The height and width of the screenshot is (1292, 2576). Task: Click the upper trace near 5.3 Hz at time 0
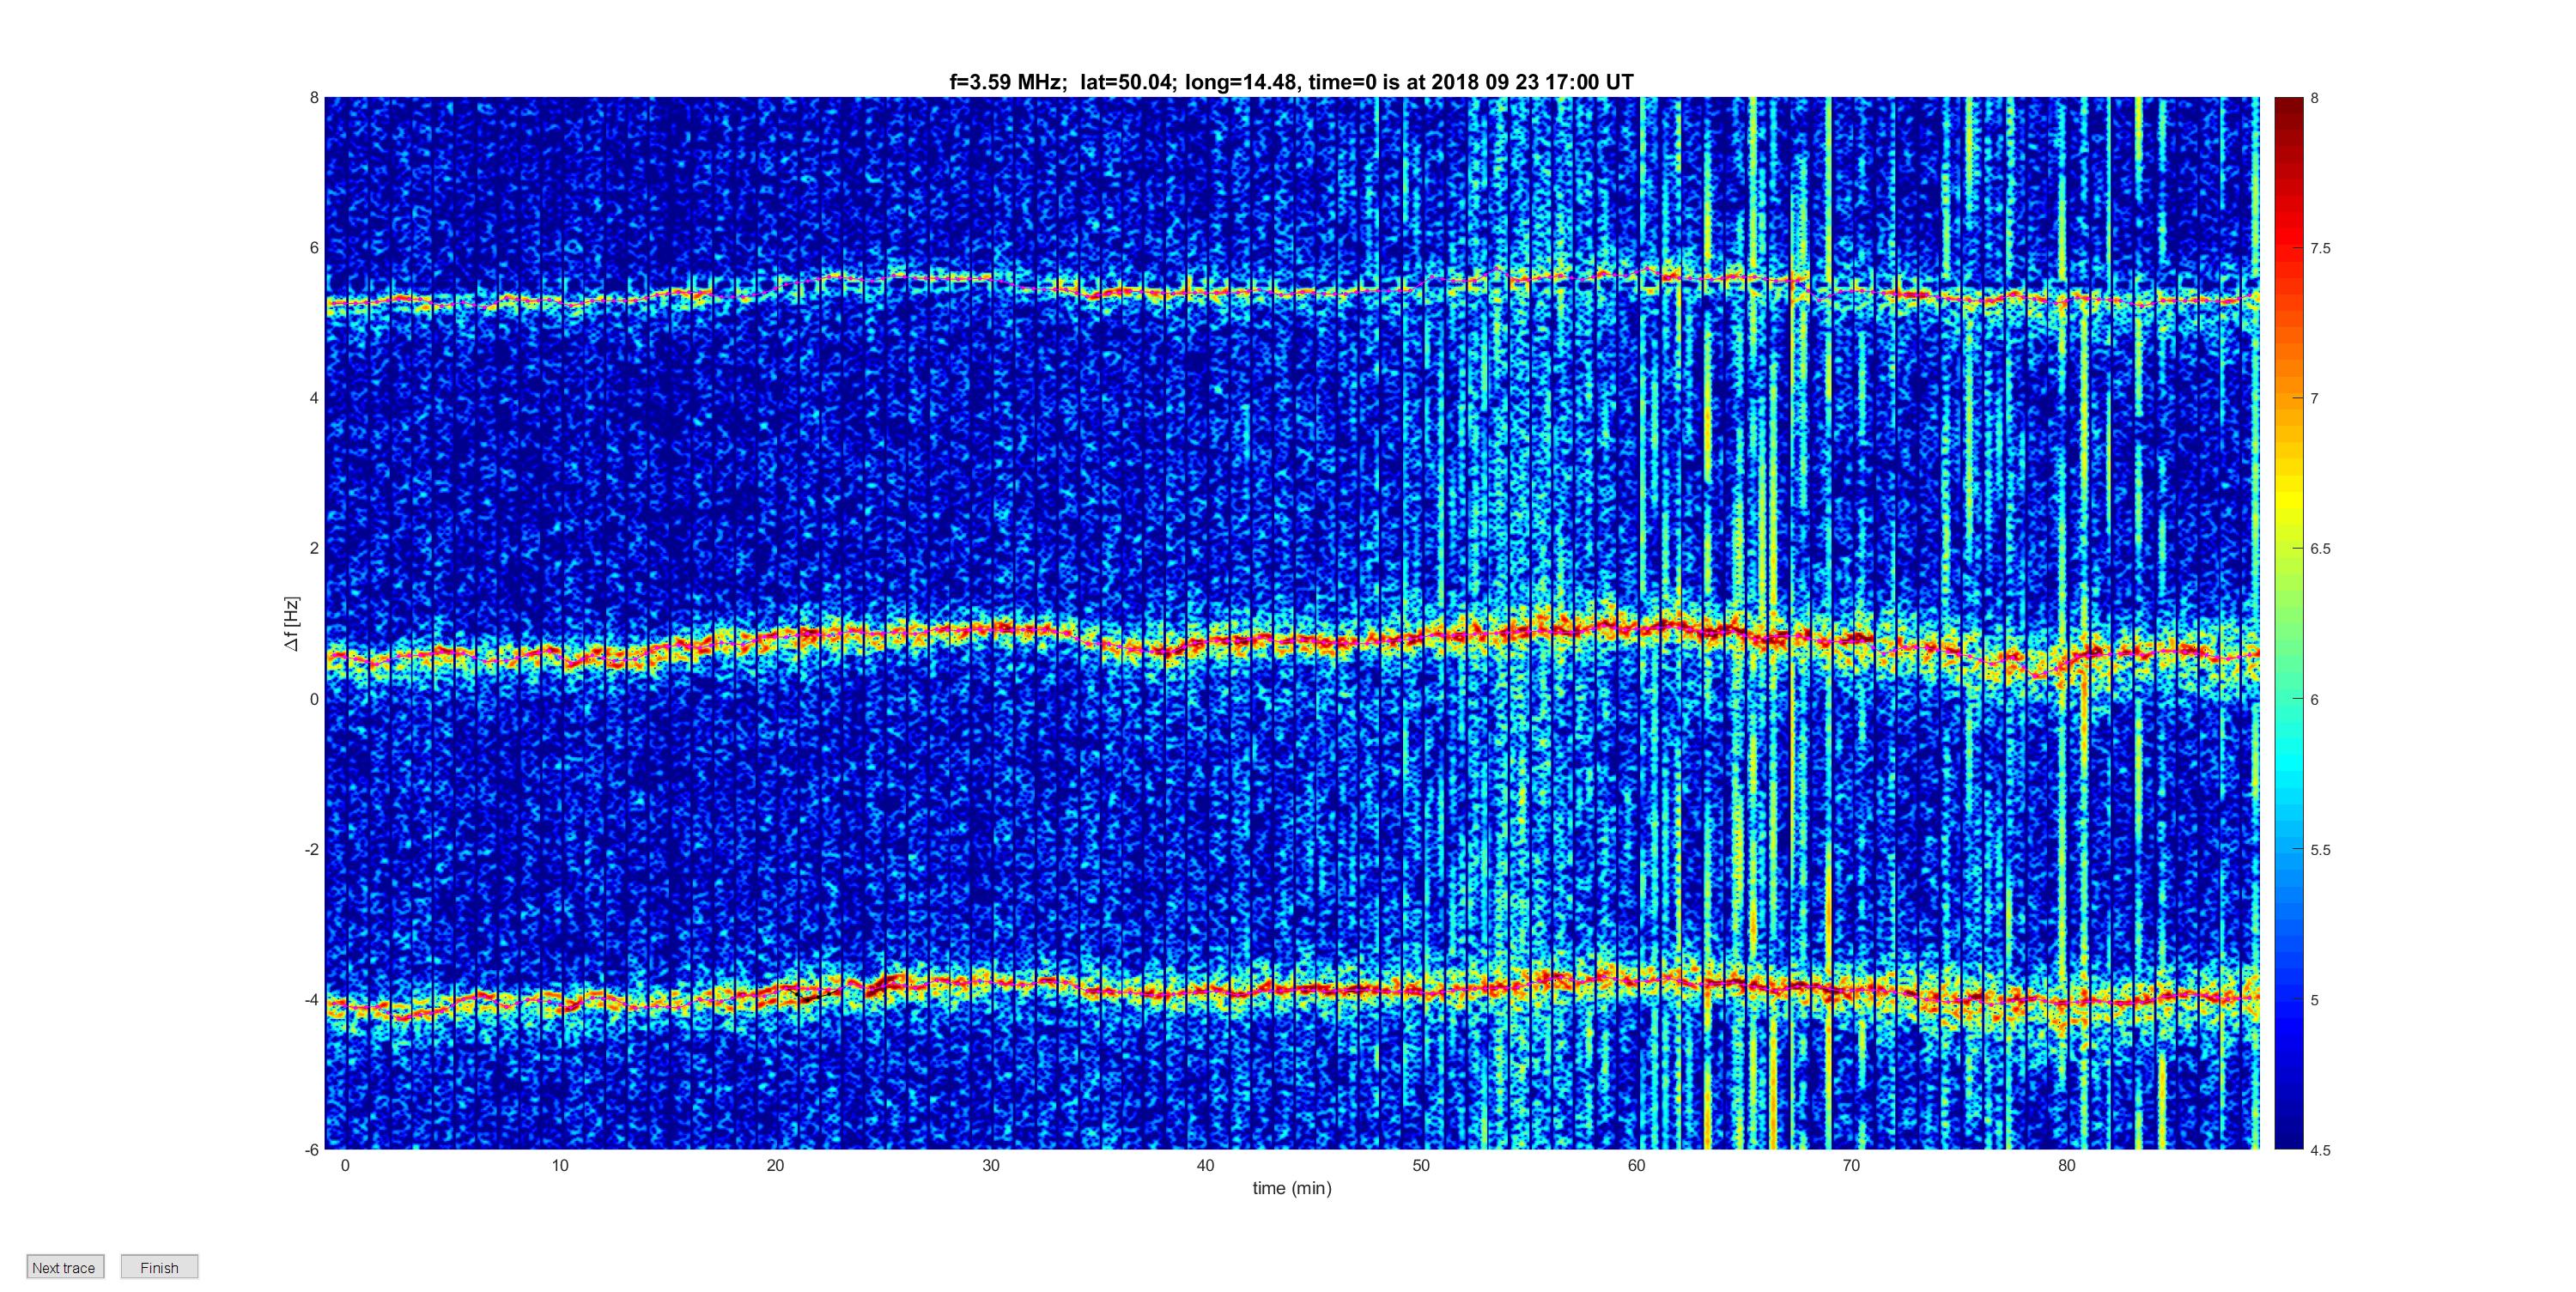coord(345,301)
